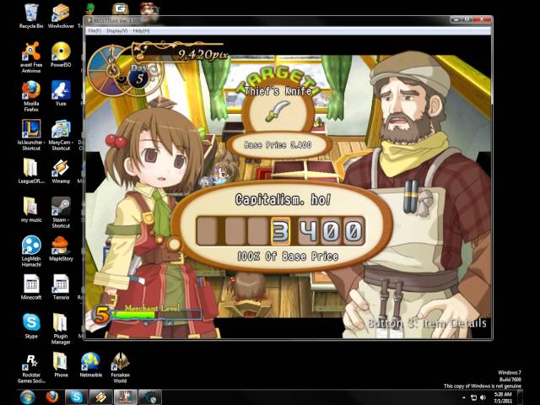540x405 pixels.
Task: Open the Display(V) menu
Action: 116,30
